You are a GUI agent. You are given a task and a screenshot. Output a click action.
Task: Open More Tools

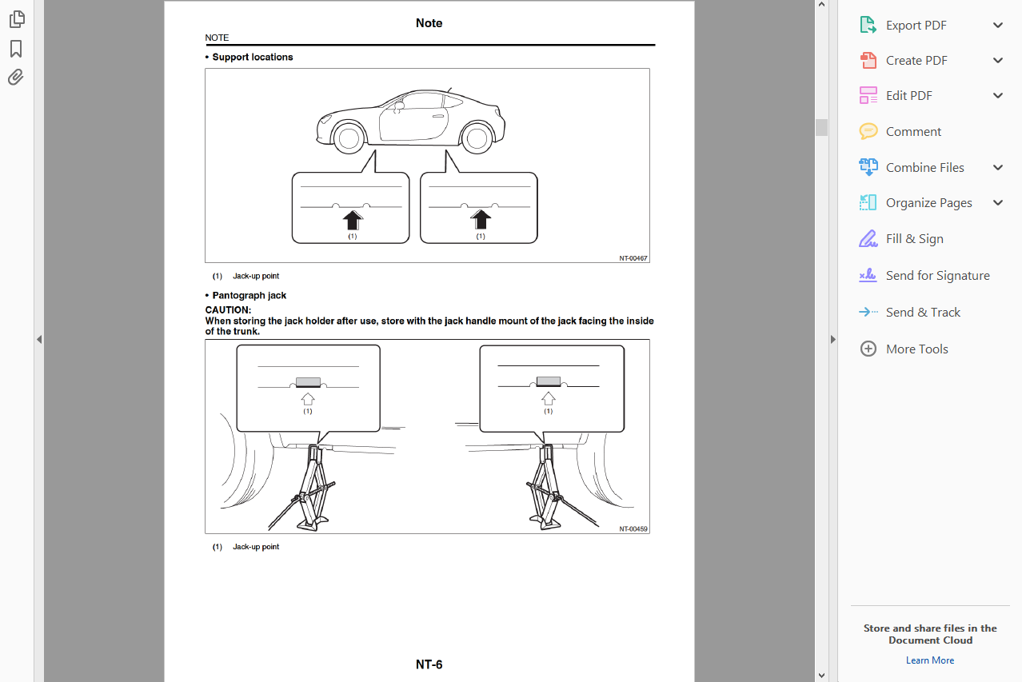tap(903, 349)
